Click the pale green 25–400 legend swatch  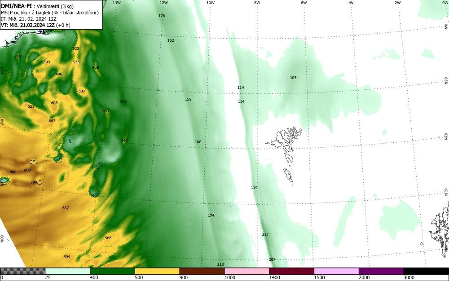tap(68, 271)
